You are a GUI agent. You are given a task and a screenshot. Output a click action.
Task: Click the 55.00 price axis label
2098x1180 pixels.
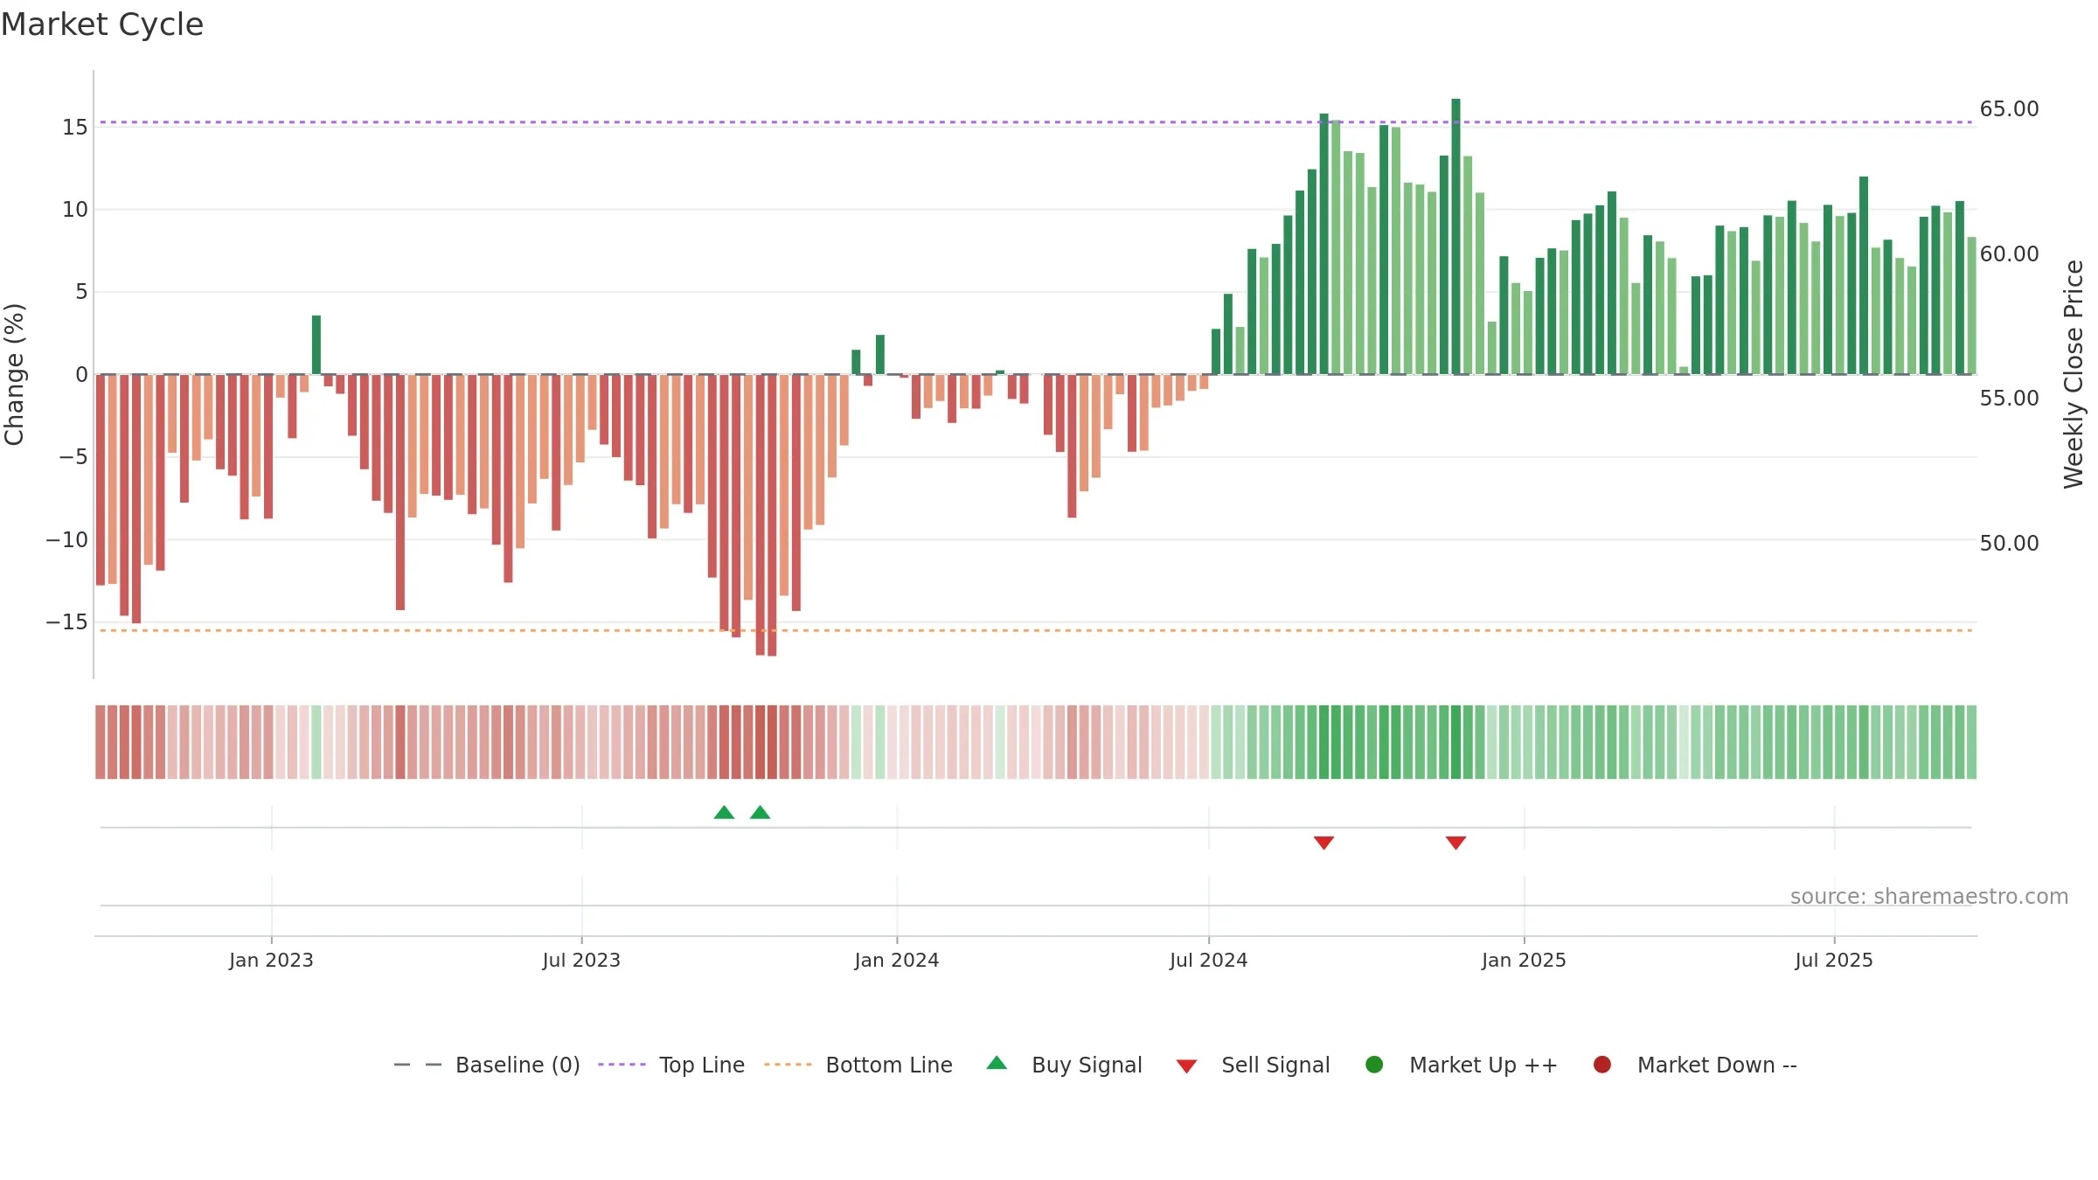coord(2009,399)
